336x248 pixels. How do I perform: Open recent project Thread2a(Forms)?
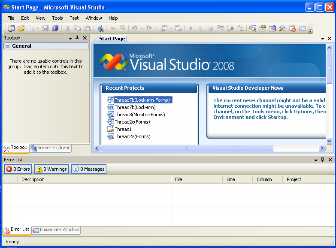(x=133, y=136)
